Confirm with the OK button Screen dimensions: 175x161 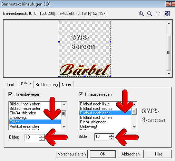pyautogui.click(x=103, y=154)
